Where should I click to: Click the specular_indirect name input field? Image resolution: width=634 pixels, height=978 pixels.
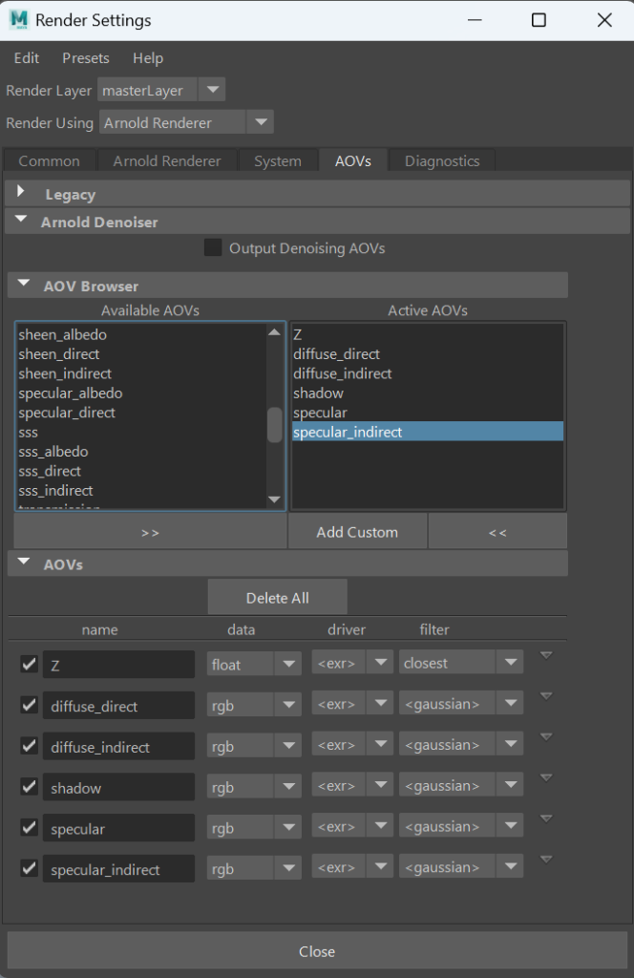[x=118, y=869]
